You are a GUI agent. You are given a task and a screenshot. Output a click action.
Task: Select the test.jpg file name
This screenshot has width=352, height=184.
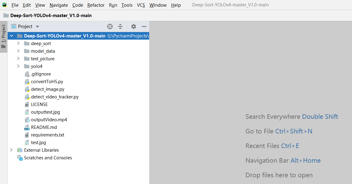click(38, 143)
